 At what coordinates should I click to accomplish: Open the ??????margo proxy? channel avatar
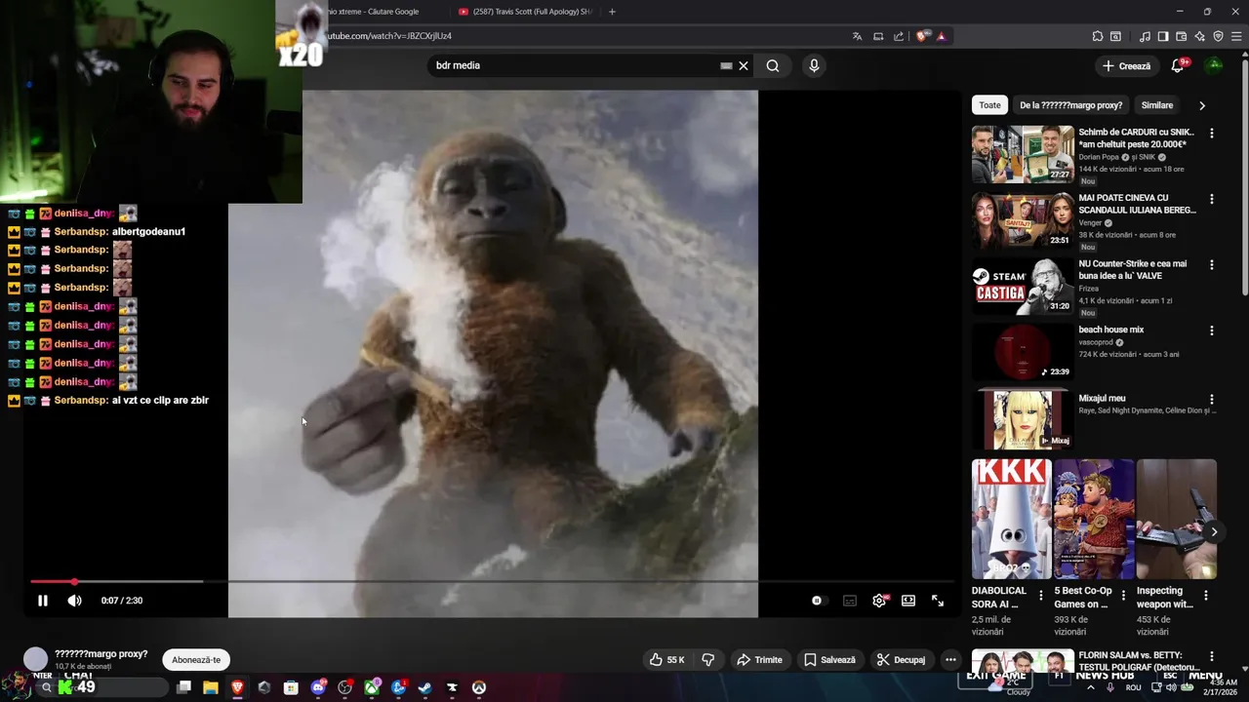pos(35,660)
